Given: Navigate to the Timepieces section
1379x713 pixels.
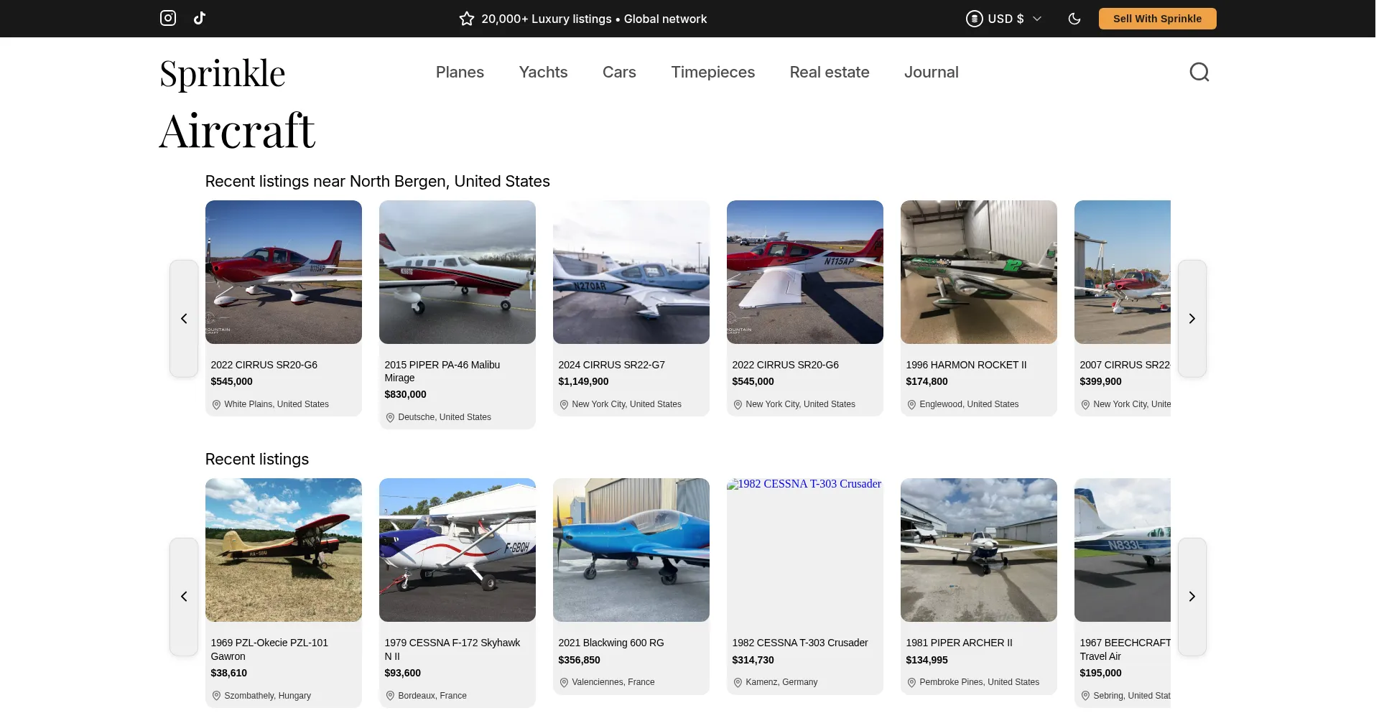Looking at the screenshot, I should 712,72.
